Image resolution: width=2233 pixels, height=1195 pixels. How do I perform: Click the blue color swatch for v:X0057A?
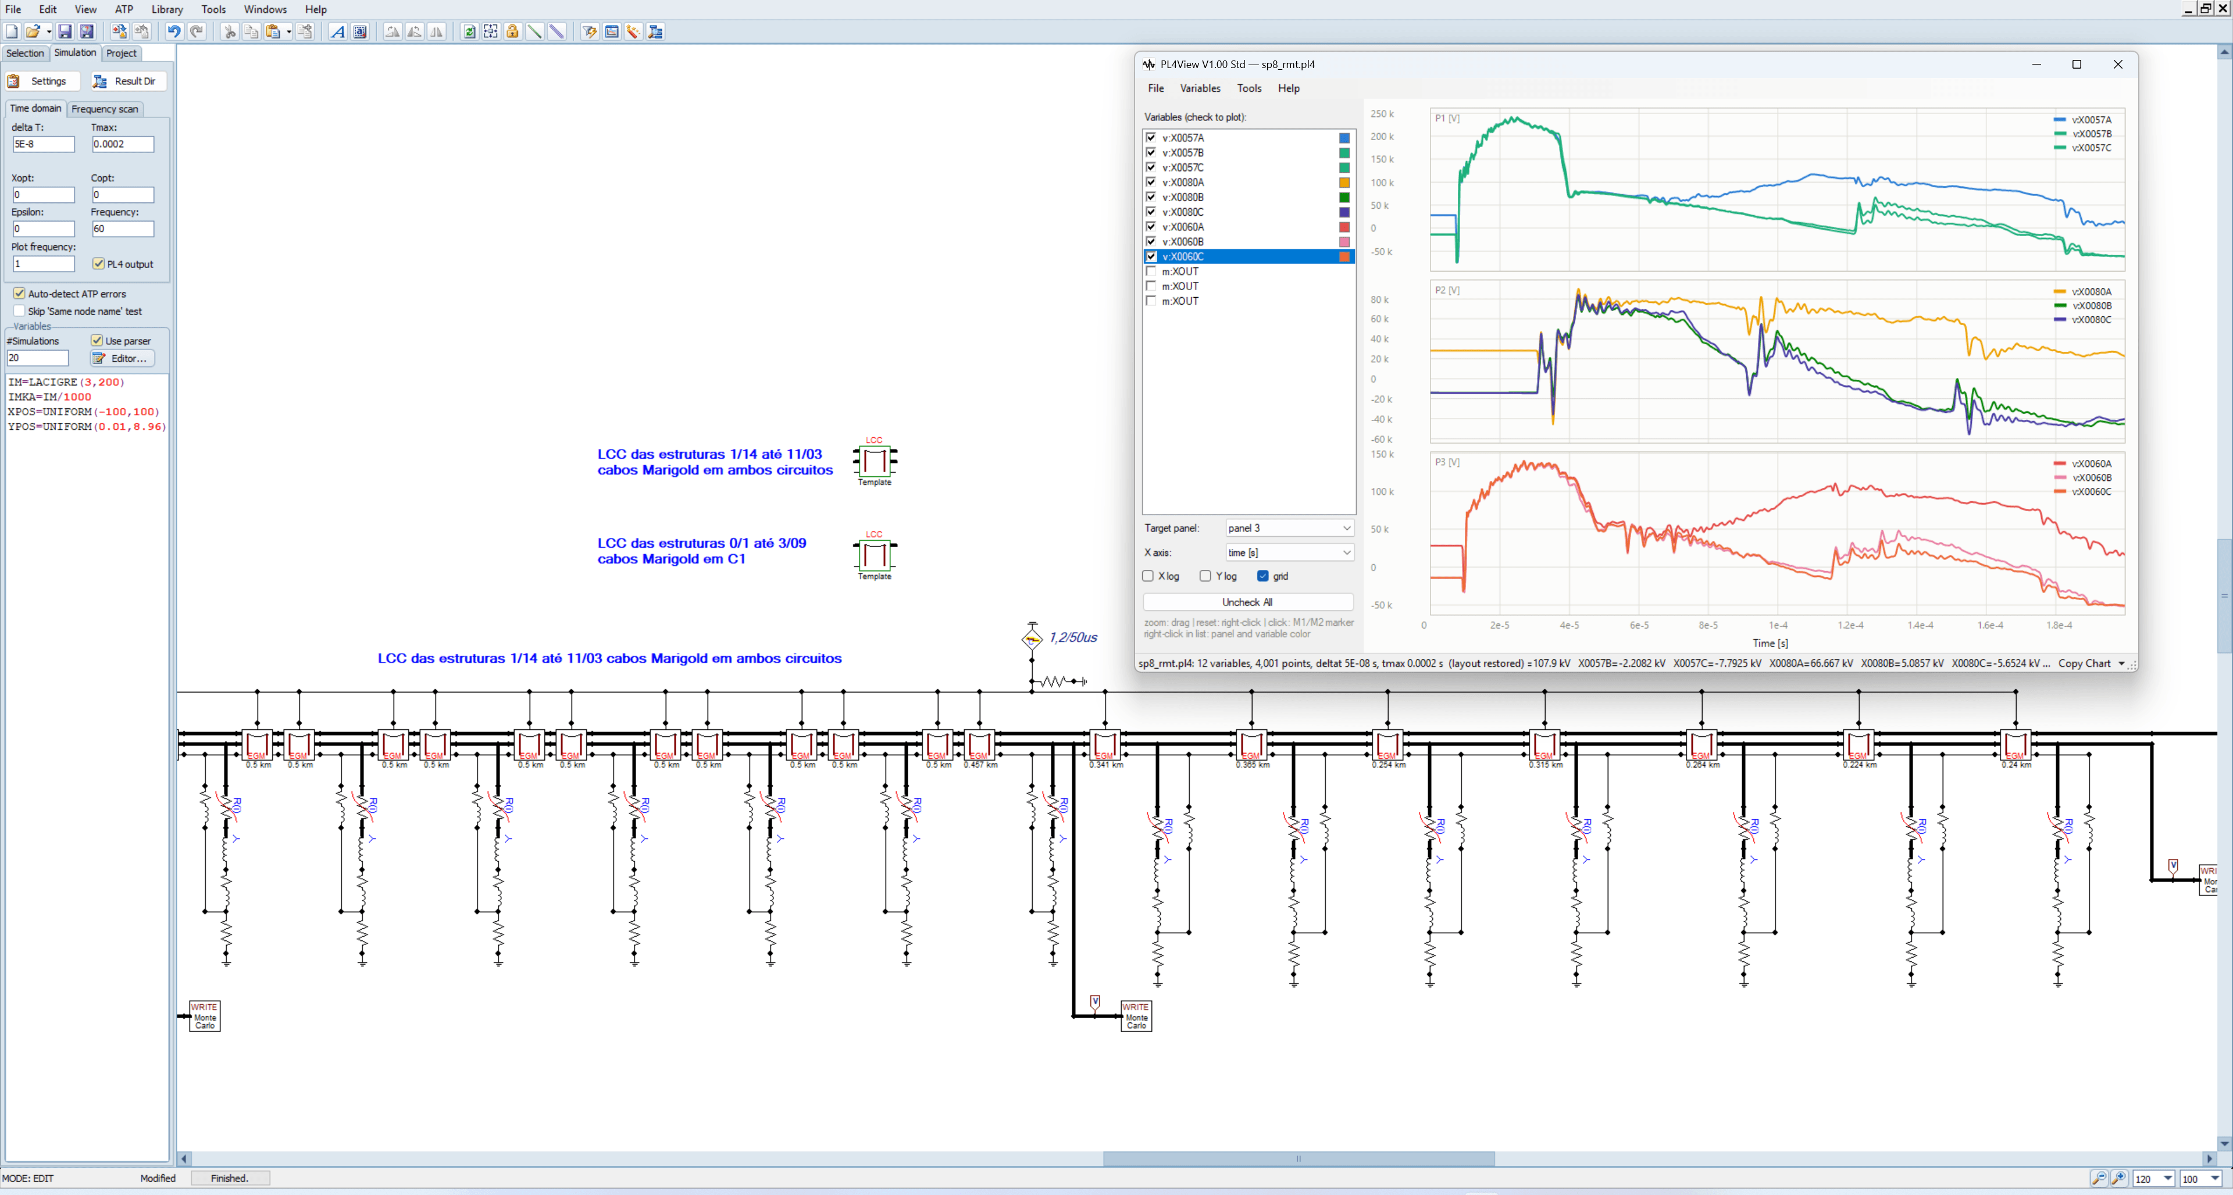[x=1344, y=138]
